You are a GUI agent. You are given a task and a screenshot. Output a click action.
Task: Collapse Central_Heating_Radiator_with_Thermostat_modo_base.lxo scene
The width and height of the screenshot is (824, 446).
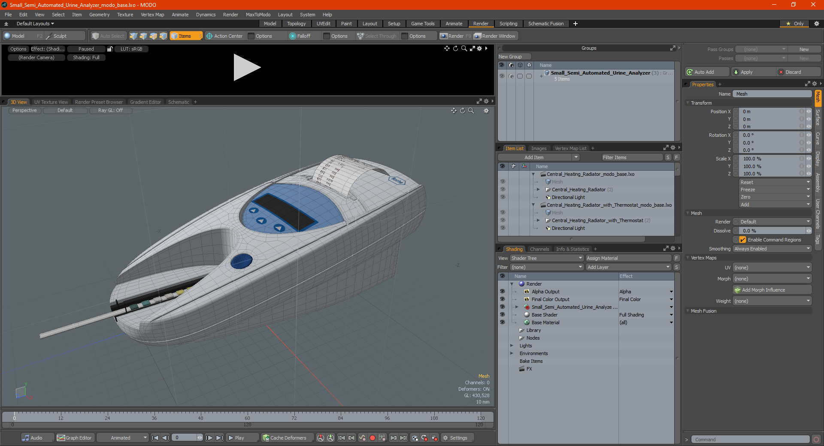pyautogui.click(x=533, y=205)
